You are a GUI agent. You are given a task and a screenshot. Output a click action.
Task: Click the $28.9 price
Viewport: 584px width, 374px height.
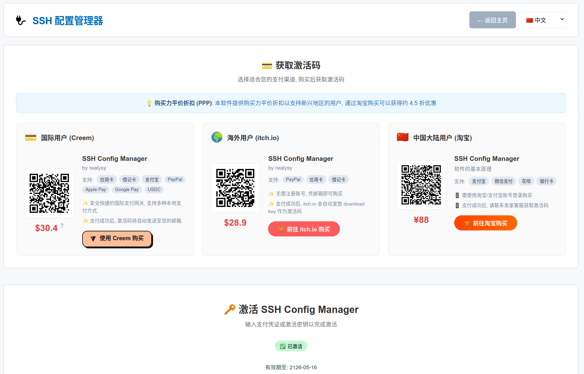[235, 223]
